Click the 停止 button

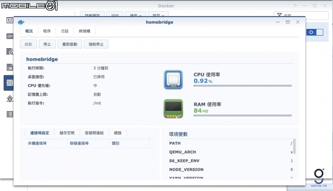(47, 44)
